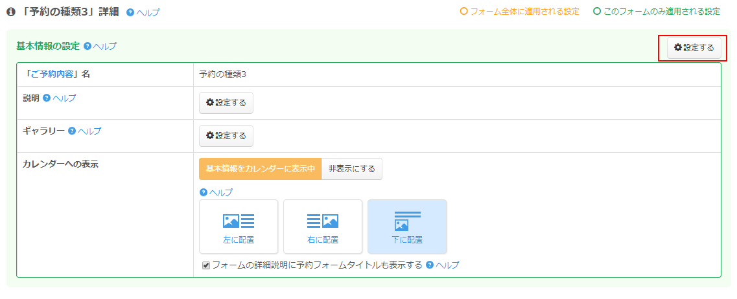
Task: Click the info icon beside 「予約の種類3」詳細
Action: [10, 12]
